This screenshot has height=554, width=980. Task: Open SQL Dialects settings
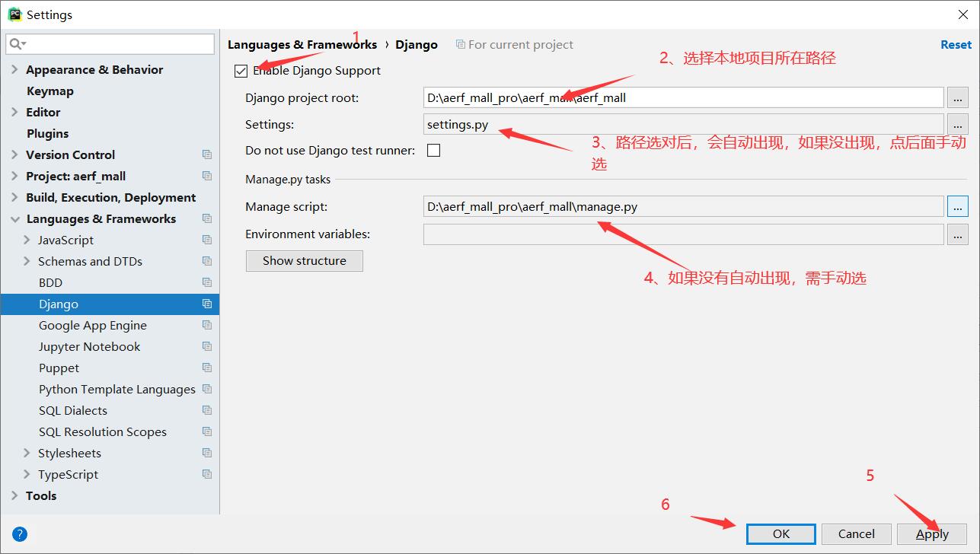(73, 410)
